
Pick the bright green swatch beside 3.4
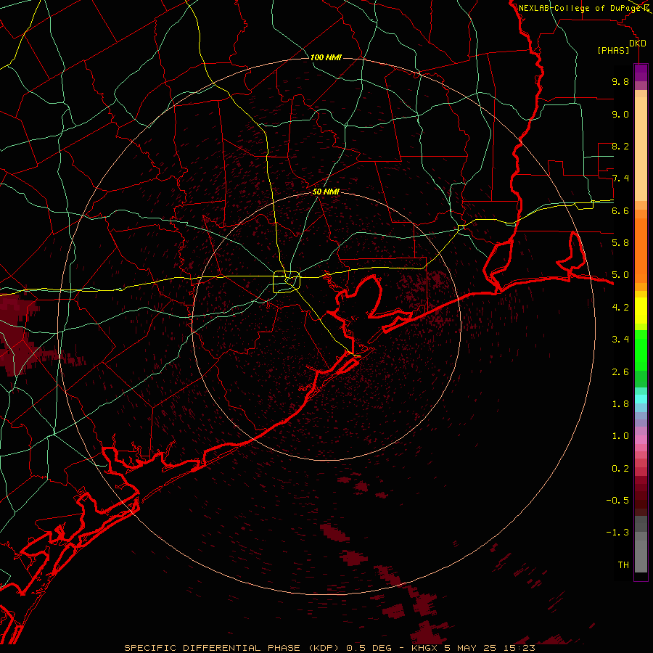(x=641, y=350)
